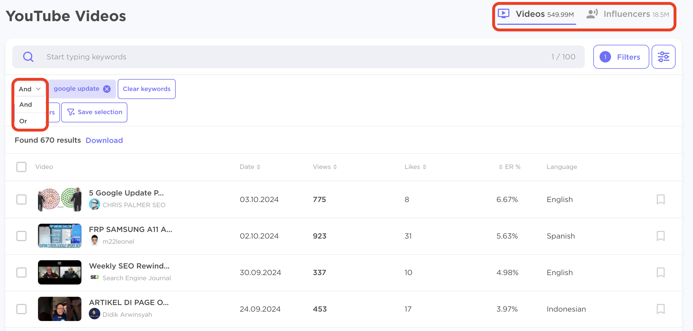Open the advanced filter settings icon beside Filters
Image resolution: width=693 pixels, height=331 pixels.
click(x=664, y=56)
